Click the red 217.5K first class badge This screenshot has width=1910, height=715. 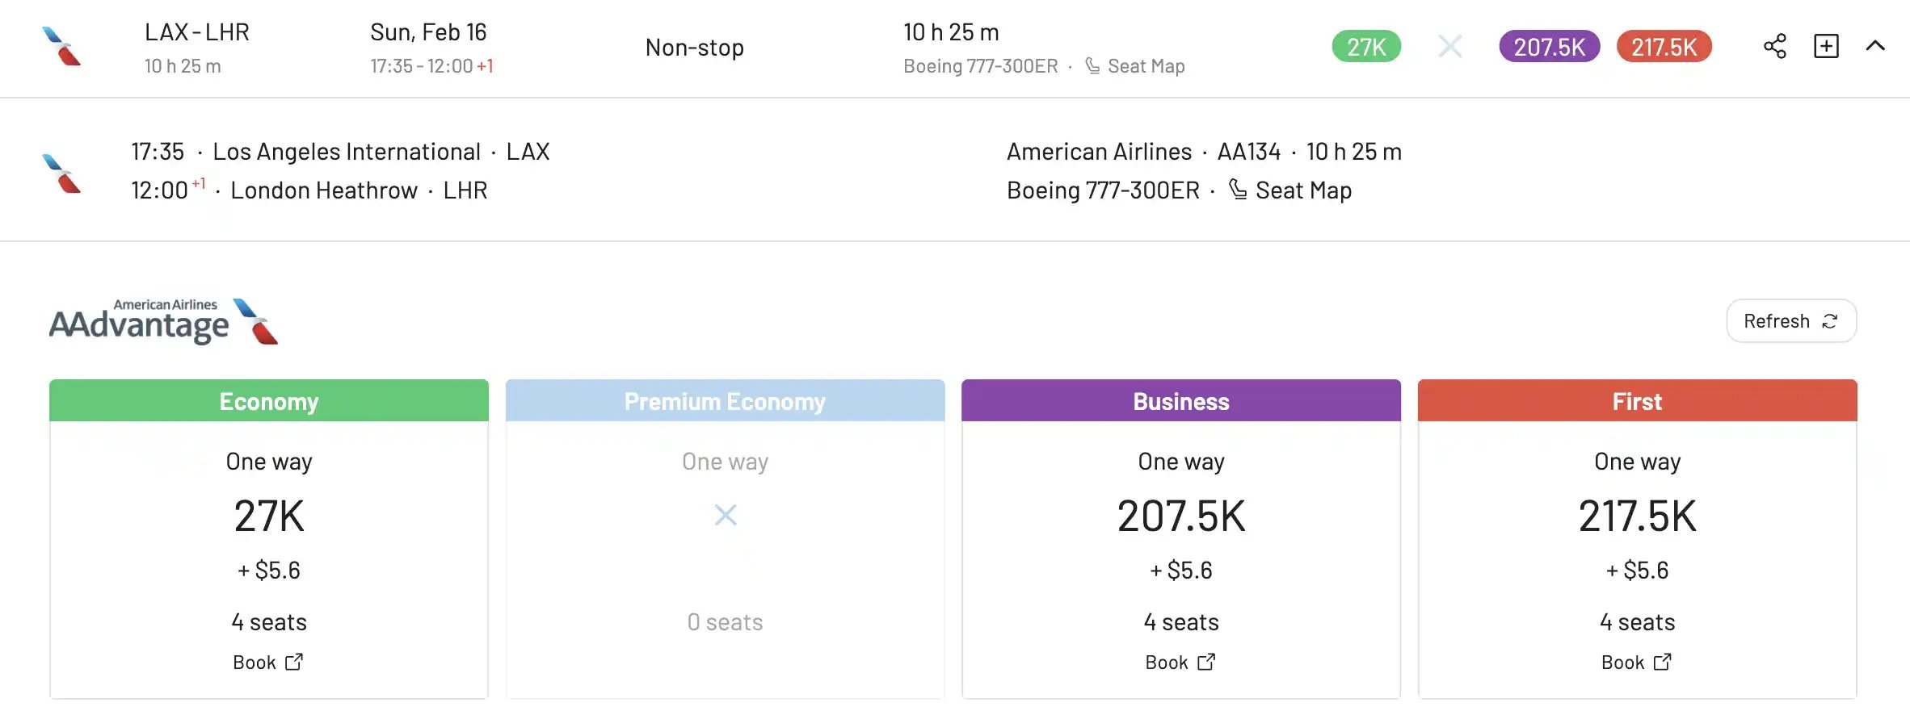(1664, 47)
